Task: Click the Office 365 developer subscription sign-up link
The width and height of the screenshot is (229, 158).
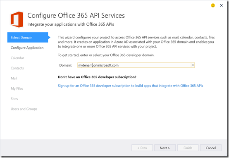Action: pyautogui.click(x=131, y=86)
